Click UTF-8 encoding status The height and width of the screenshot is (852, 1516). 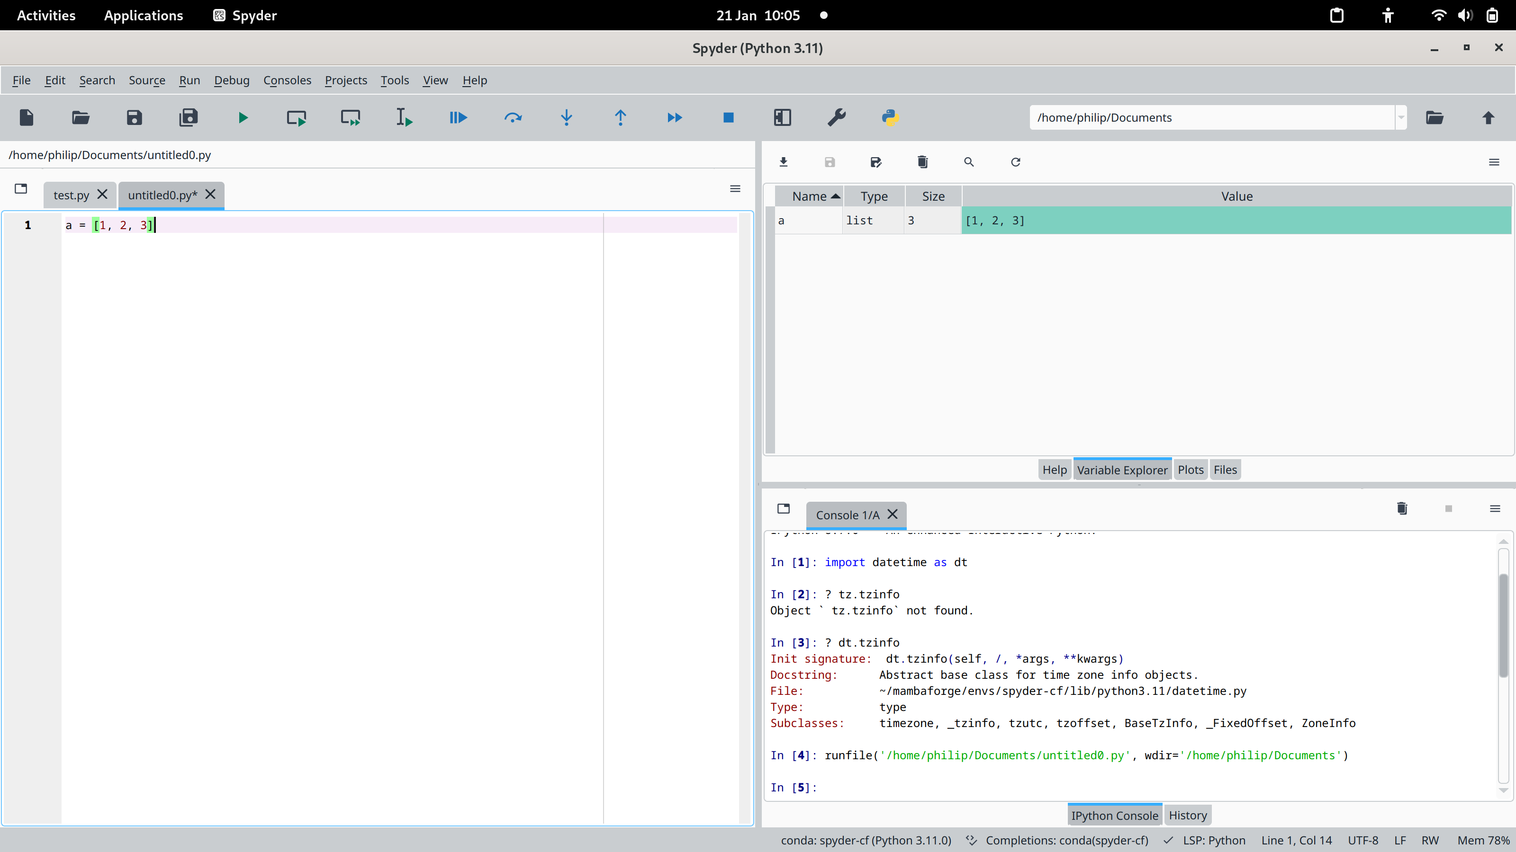pyautogui.click(x=1363, y=841)
